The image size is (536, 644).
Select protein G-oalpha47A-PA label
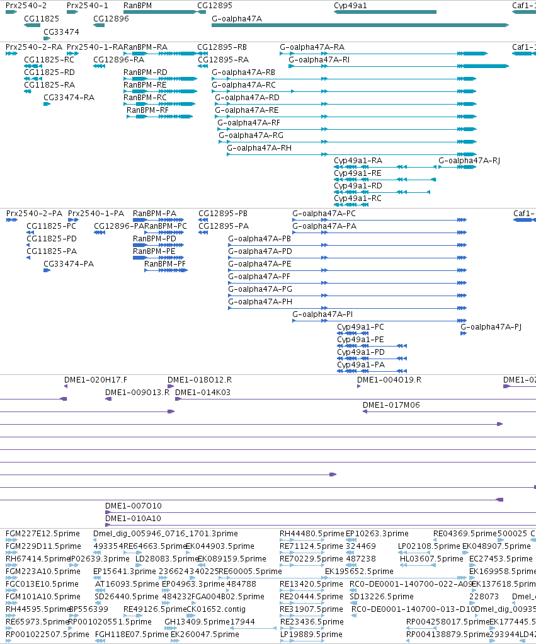pyautogui.click(x=324, y=226)
